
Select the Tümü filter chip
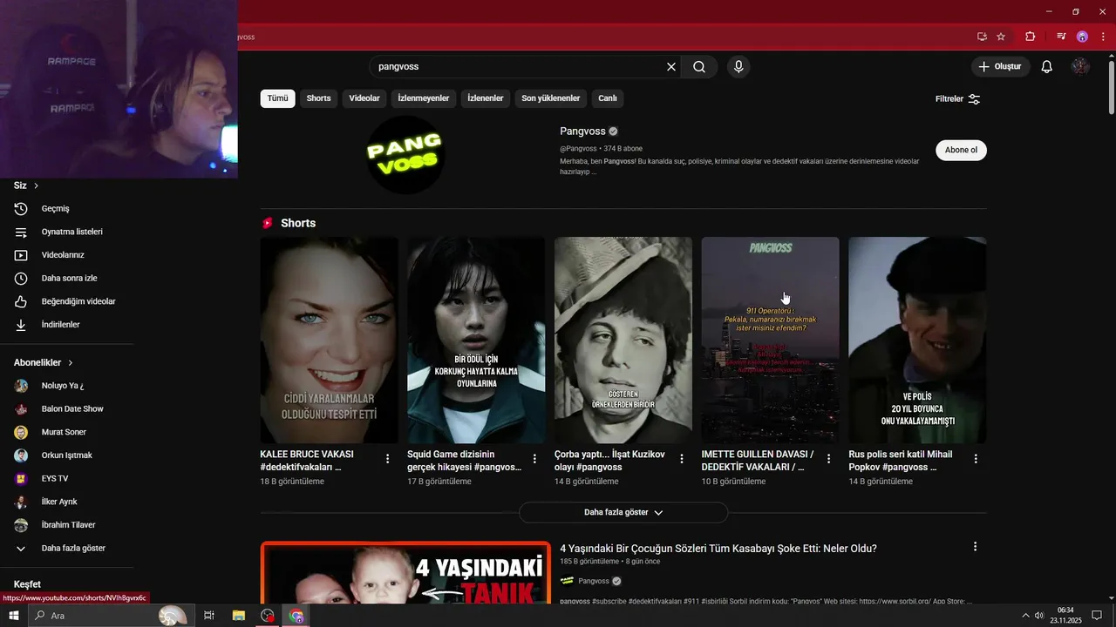(x=277, y=98)
